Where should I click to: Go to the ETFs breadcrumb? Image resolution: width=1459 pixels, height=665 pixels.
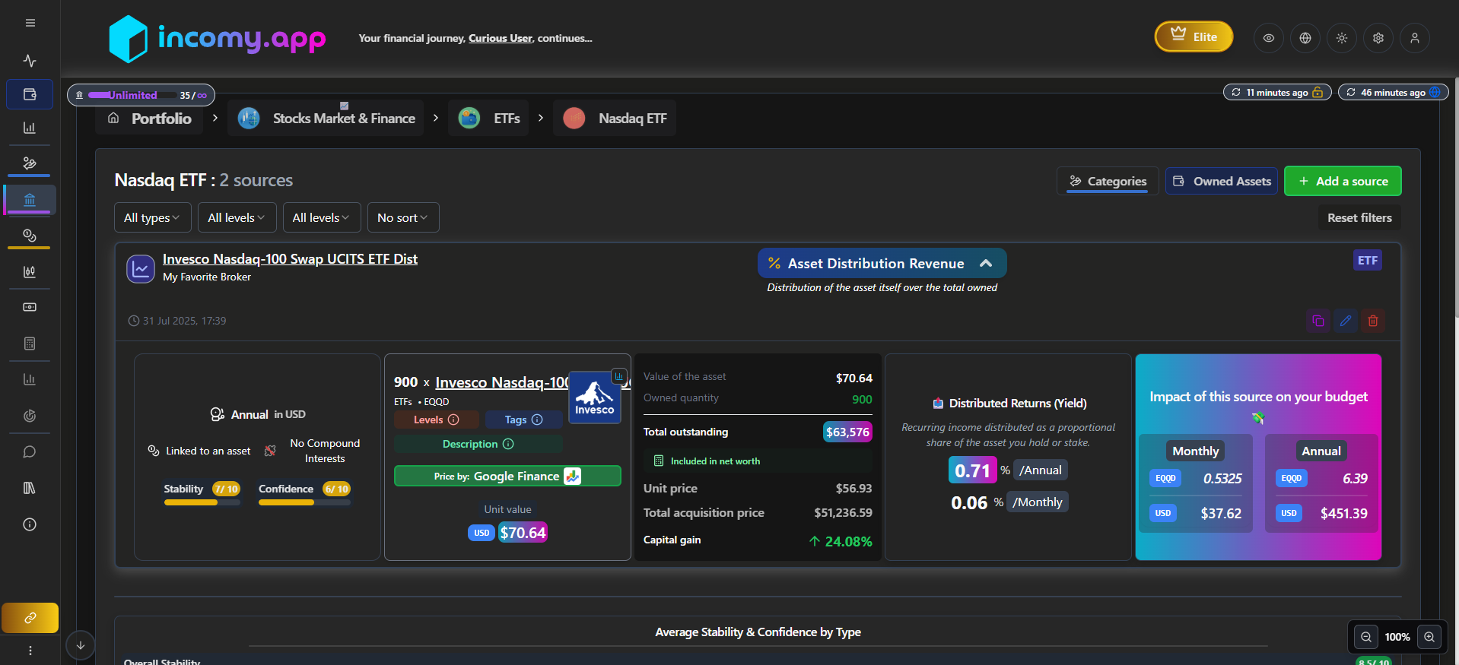click(488, 118)
